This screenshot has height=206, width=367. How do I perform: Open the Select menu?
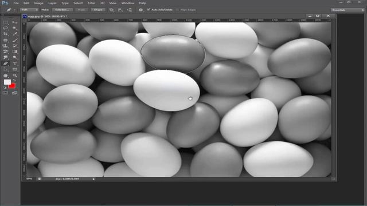click(x=78, y=3)
